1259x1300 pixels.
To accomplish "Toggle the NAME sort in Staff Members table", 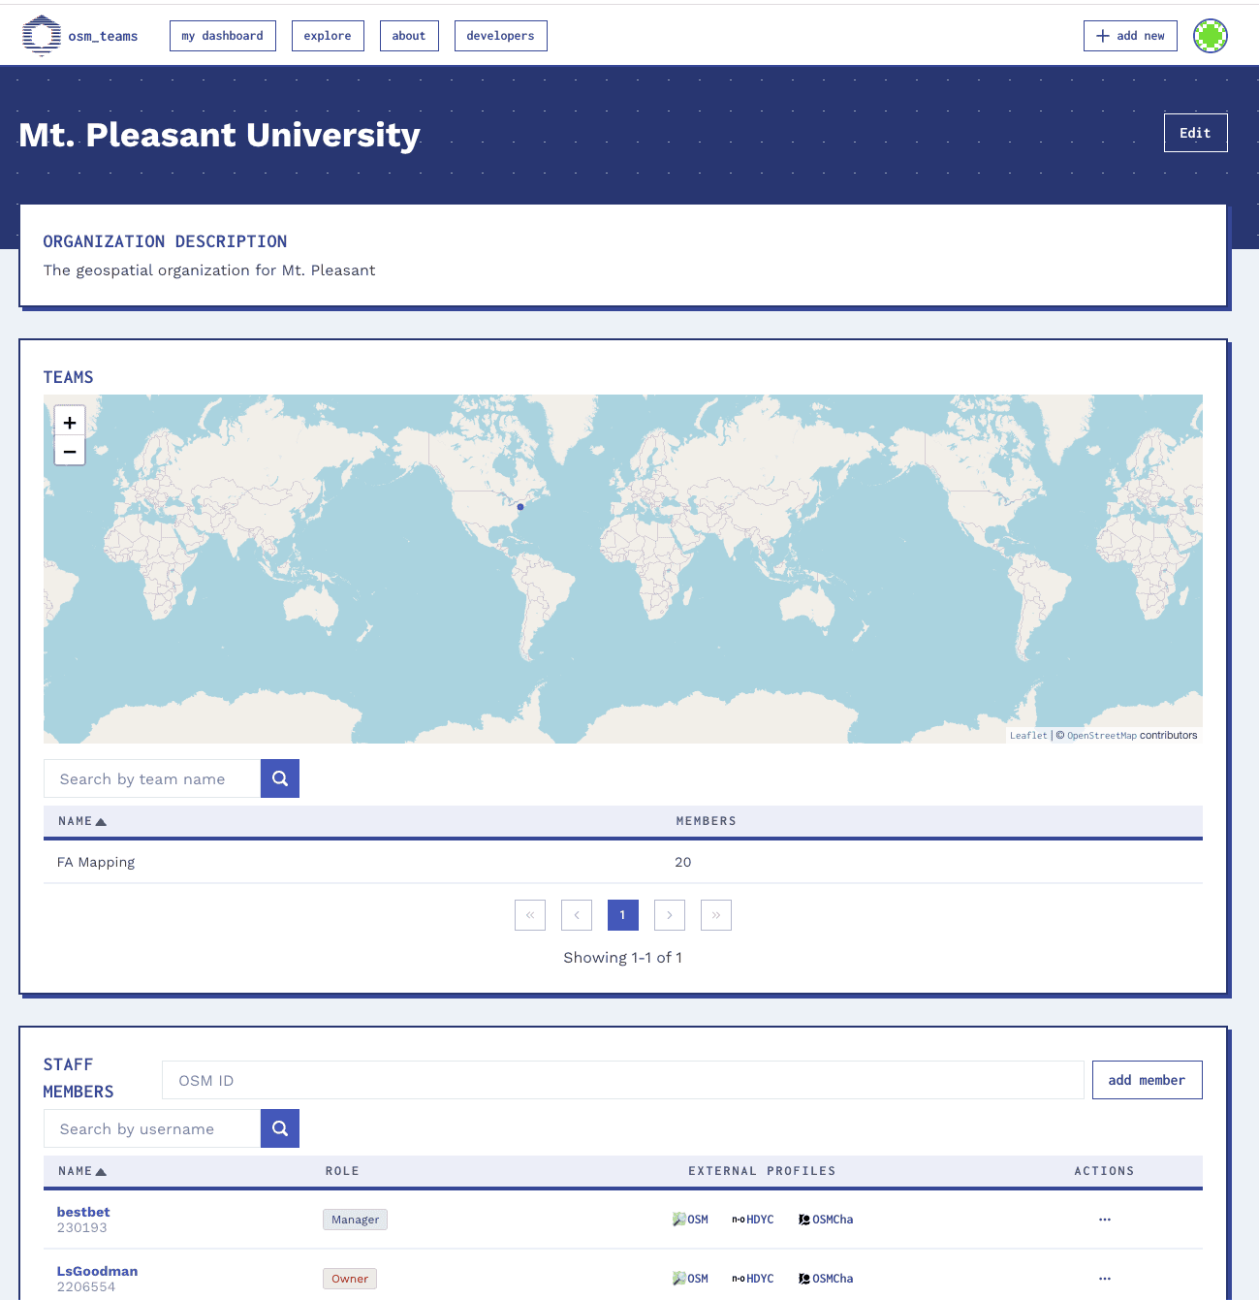I will pyautogui.click(x=81, y=1170).
